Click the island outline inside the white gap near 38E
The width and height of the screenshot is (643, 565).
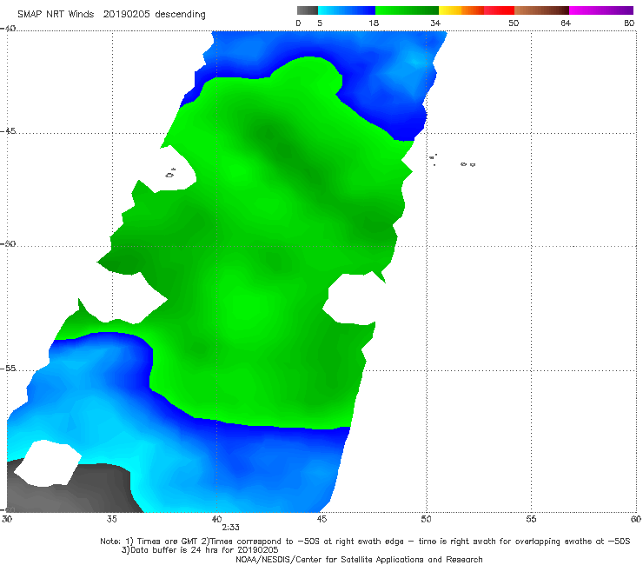click(x=170, y=173)
